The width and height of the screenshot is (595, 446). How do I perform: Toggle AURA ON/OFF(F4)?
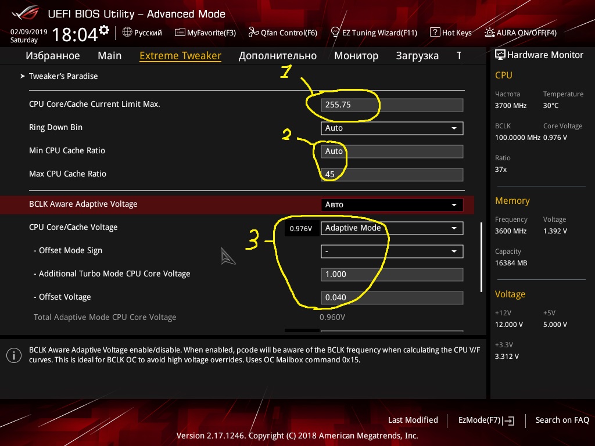tap(521, 33)
